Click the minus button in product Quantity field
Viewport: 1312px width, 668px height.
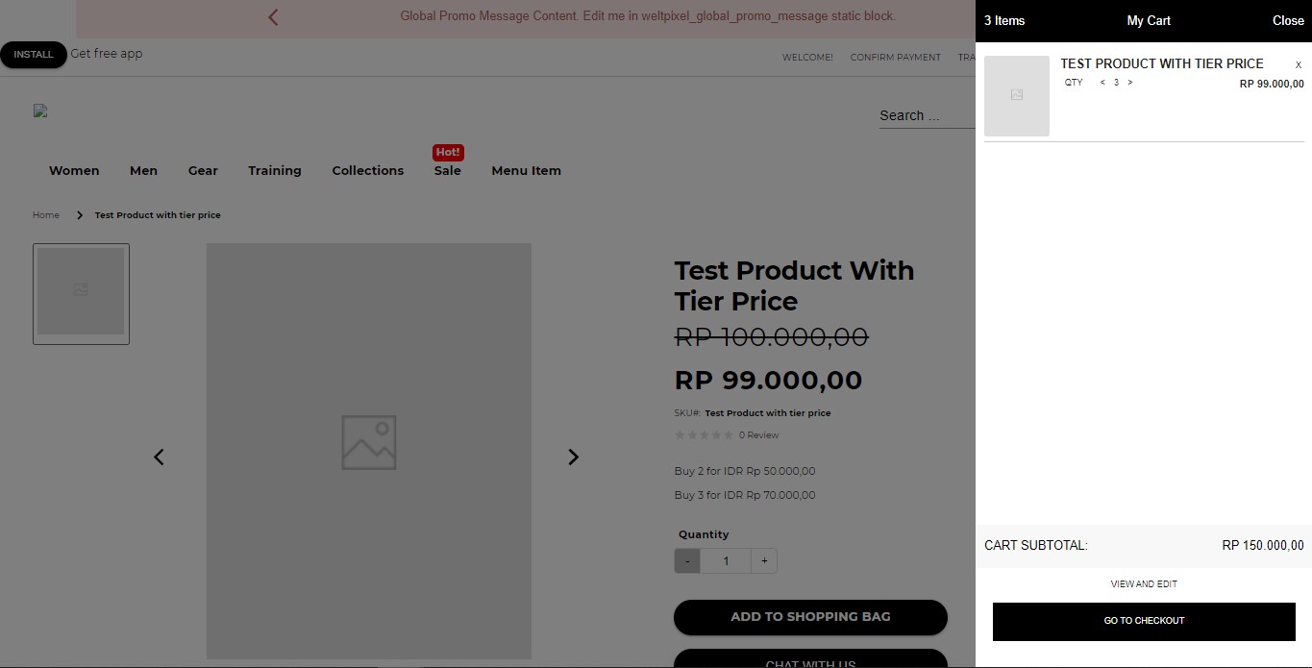coord(686,560)
